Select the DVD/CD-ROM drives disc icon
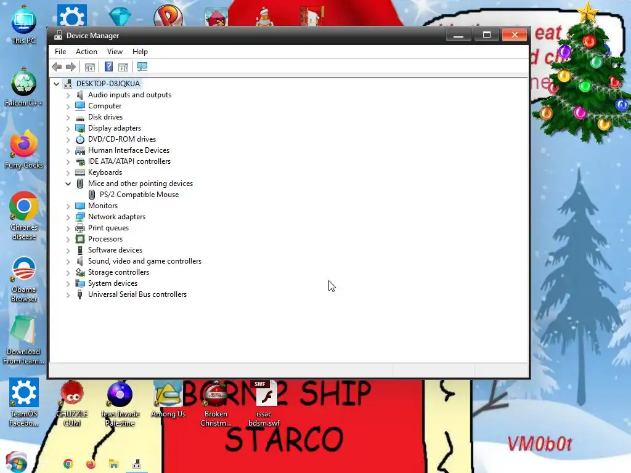Image resolution: width=631 pixels, height=473 pixels. point(80,139)
